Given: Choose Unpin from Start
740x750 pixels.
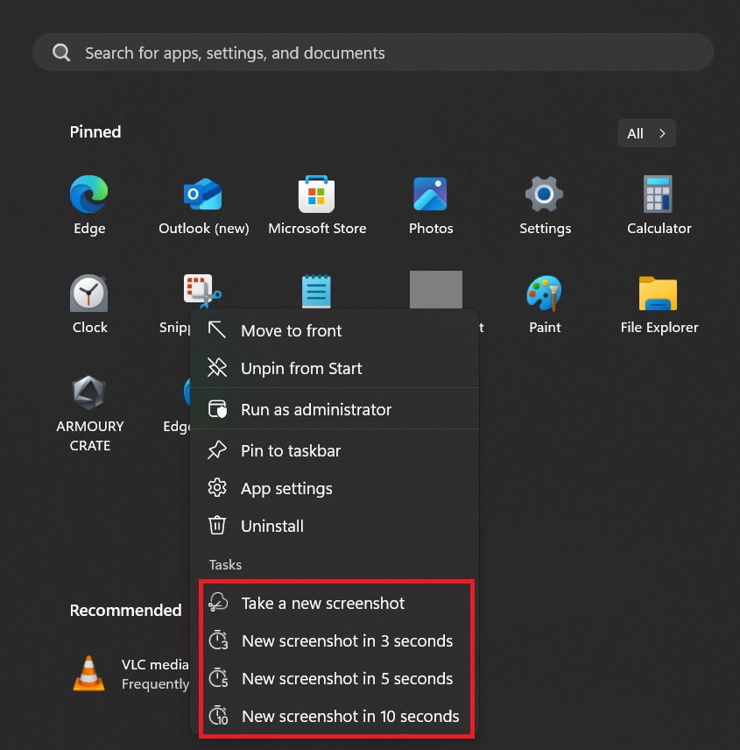Looking at the screenshot, I should [x=335, y=368].
